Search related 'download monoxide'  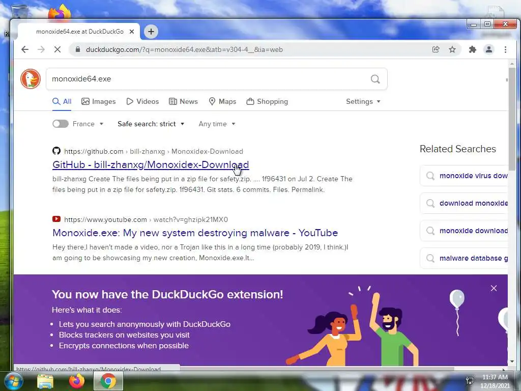point(464,203)
